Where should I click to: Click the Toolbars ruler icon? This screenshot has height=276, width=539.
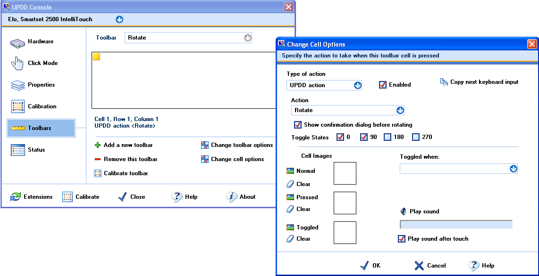(17, 128)
